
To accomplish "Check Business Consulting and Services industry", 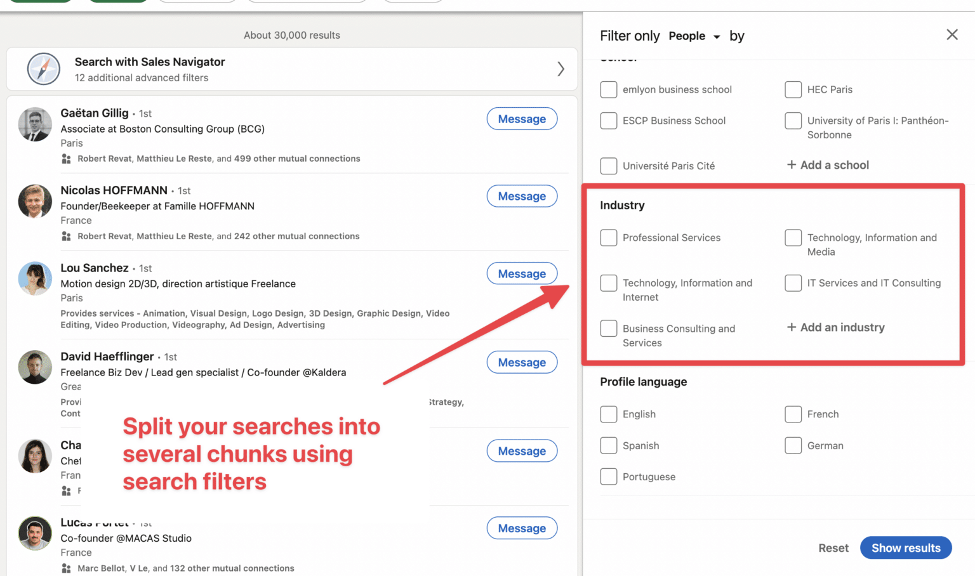I will click(608, 328).
